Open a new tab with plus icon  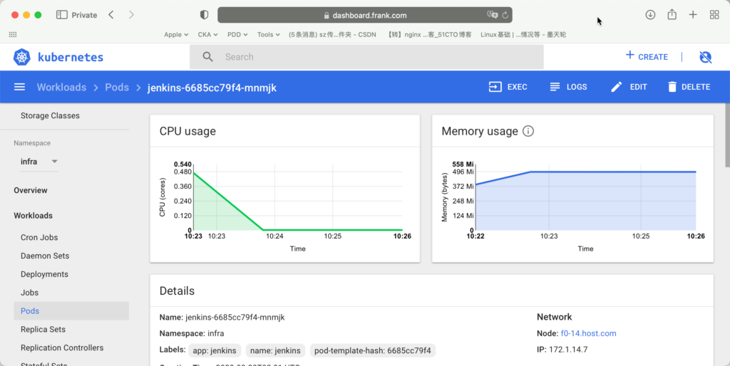[693, 15]
